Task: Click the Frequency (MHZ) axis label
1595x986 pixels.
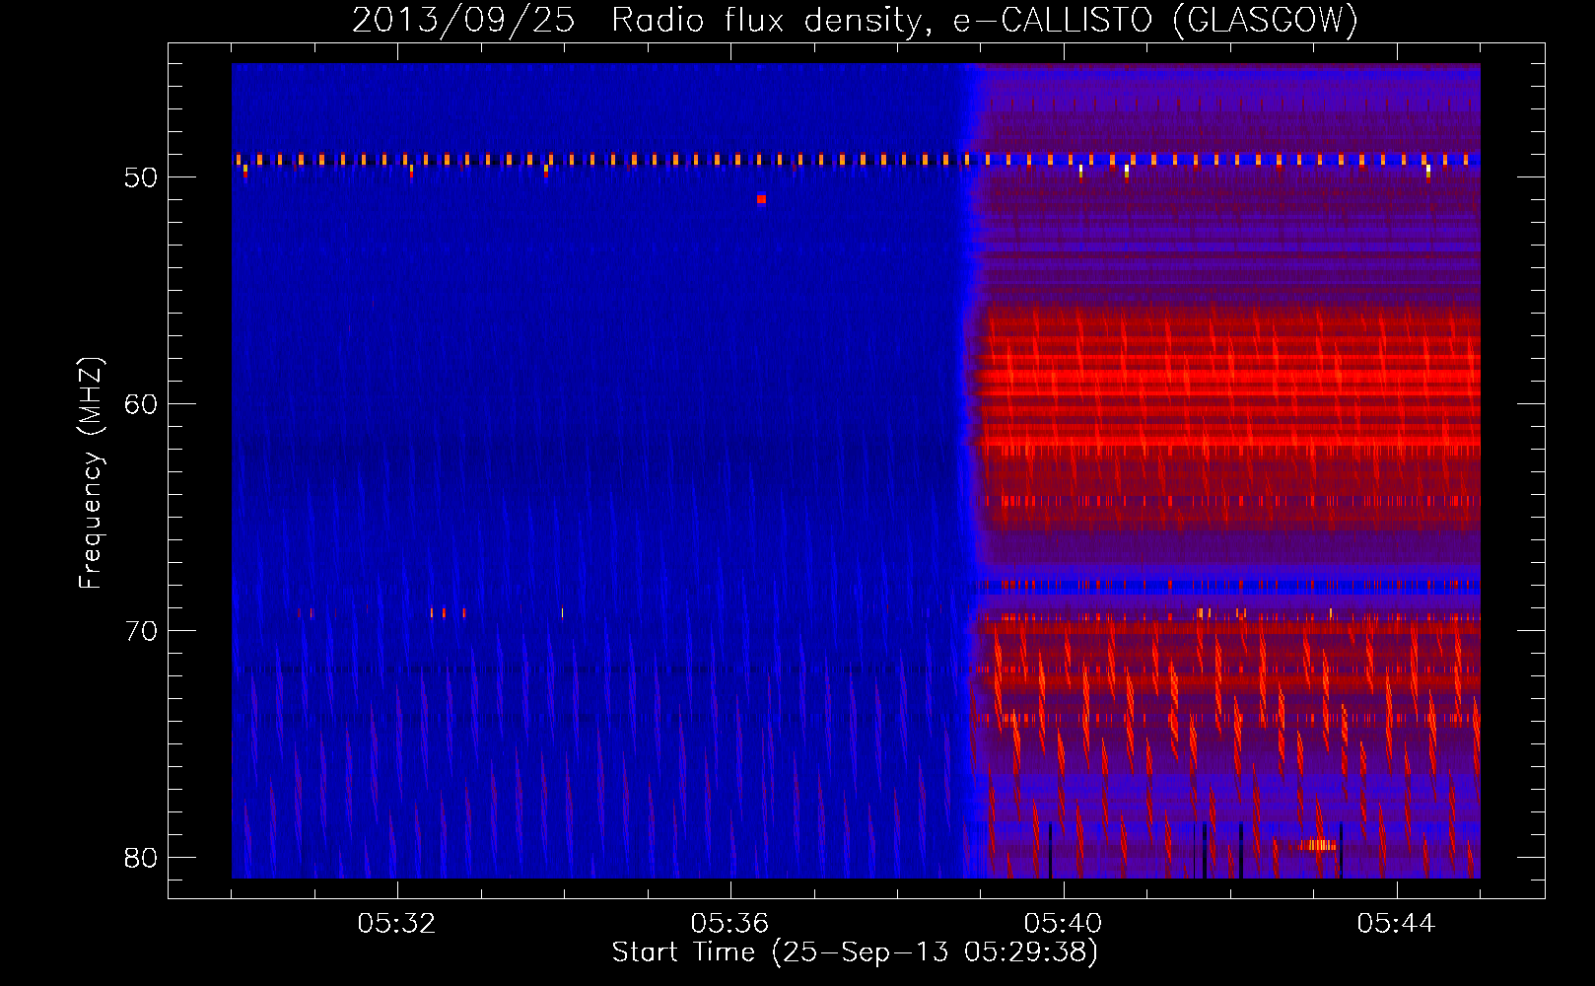Action: click(90, 473)
